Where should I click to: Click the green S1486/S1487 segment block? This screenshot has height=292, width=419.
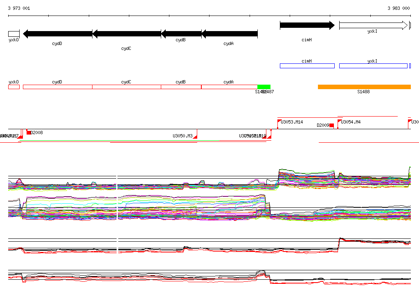pos(264,87)
